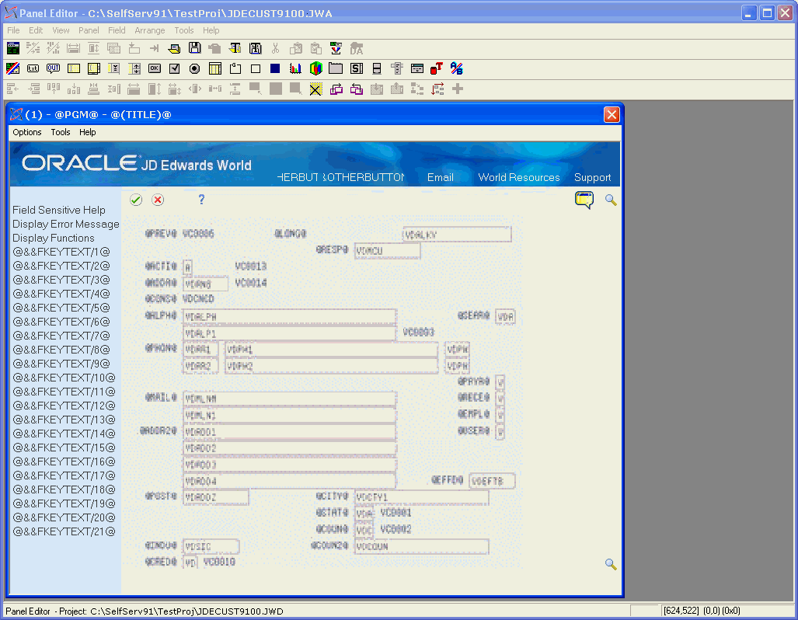Select the checkbox control tool
Viewport: 798px width, 620px height.
[x=174, y=68]
